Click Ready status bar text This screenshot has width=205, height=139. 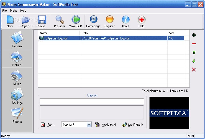pos(6,136)
